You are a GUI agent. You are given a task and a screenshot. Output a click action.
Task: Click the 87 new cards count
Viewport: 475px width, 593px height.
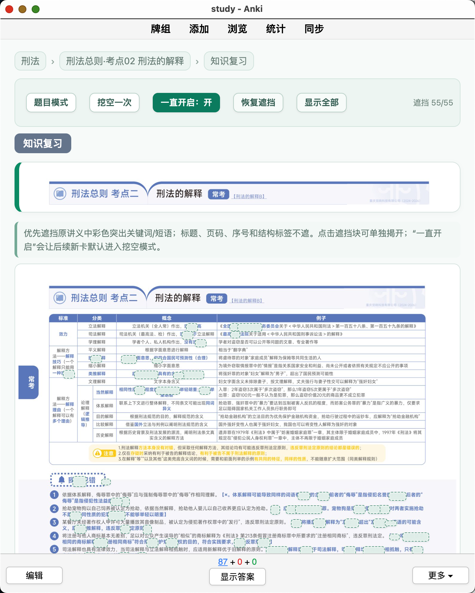[223, 562]
